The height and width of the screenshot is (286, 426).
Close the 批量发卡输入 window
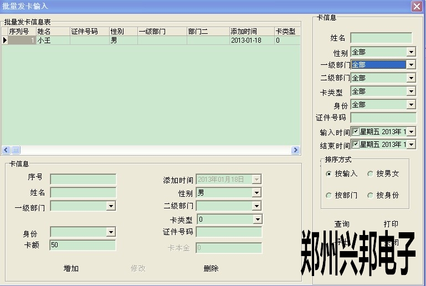click(x=417, y=6)
